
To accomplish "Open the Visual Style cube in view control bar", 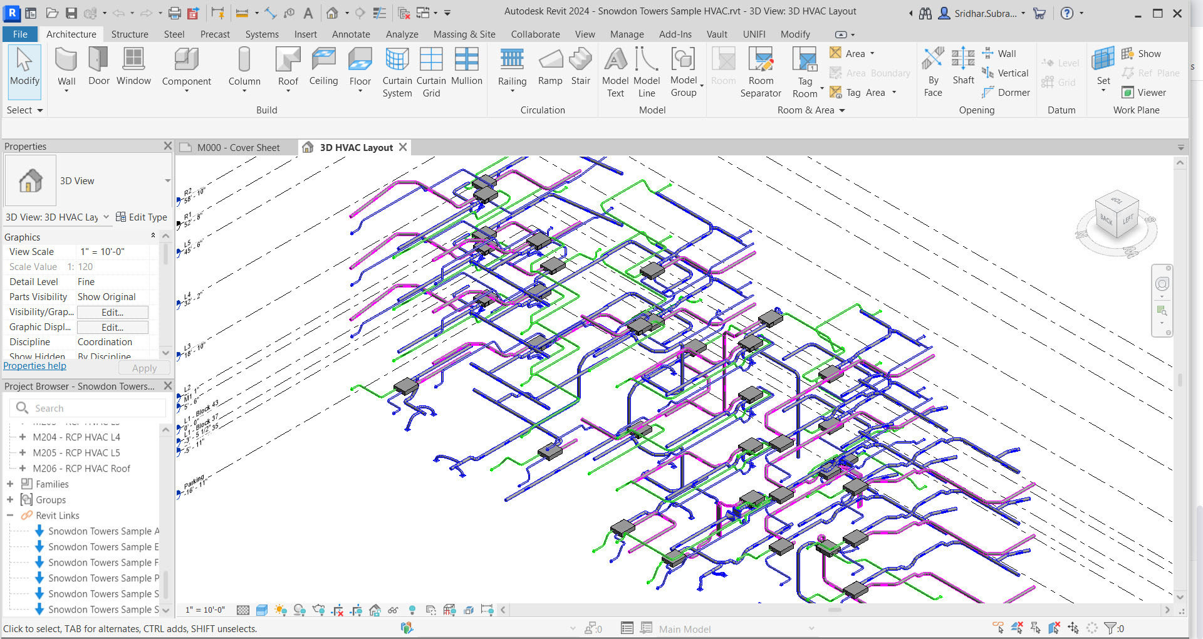I will pos(262,610).
